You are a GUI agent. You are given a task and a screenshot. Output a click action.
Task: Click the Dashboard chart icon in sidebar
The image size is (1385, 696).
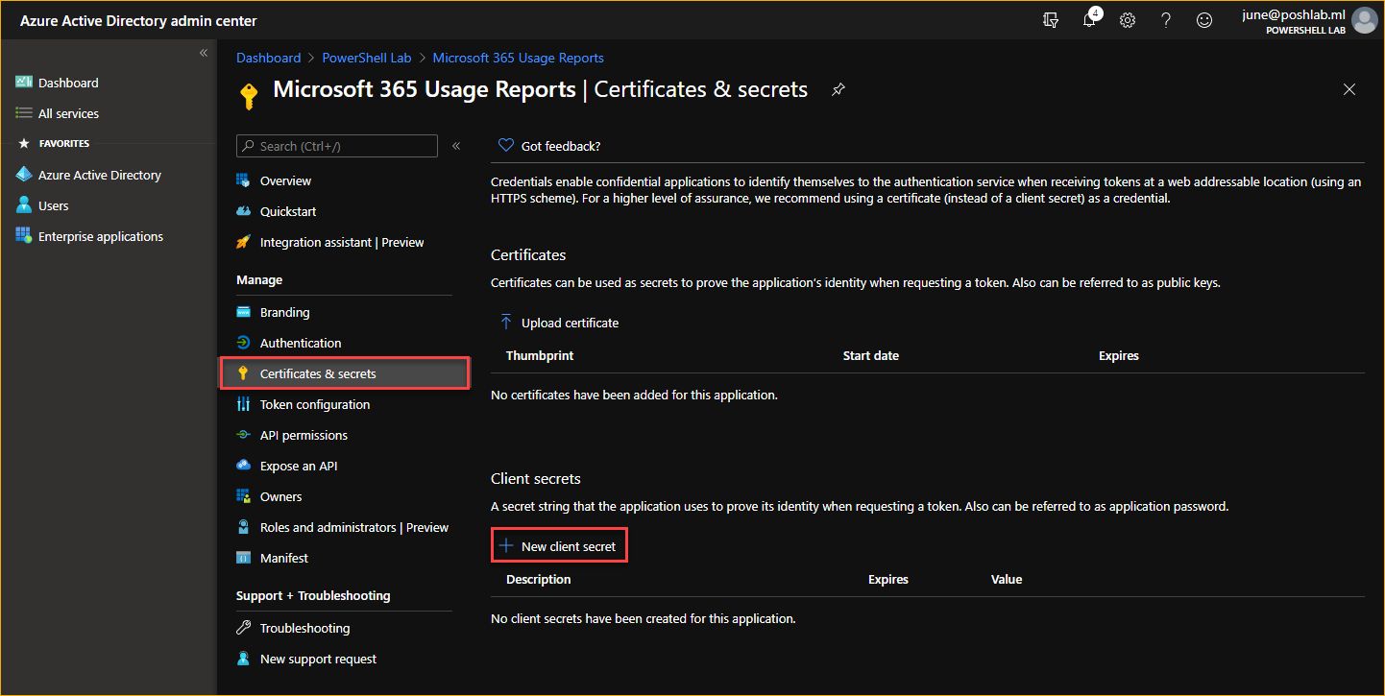(x=24, y=83)
